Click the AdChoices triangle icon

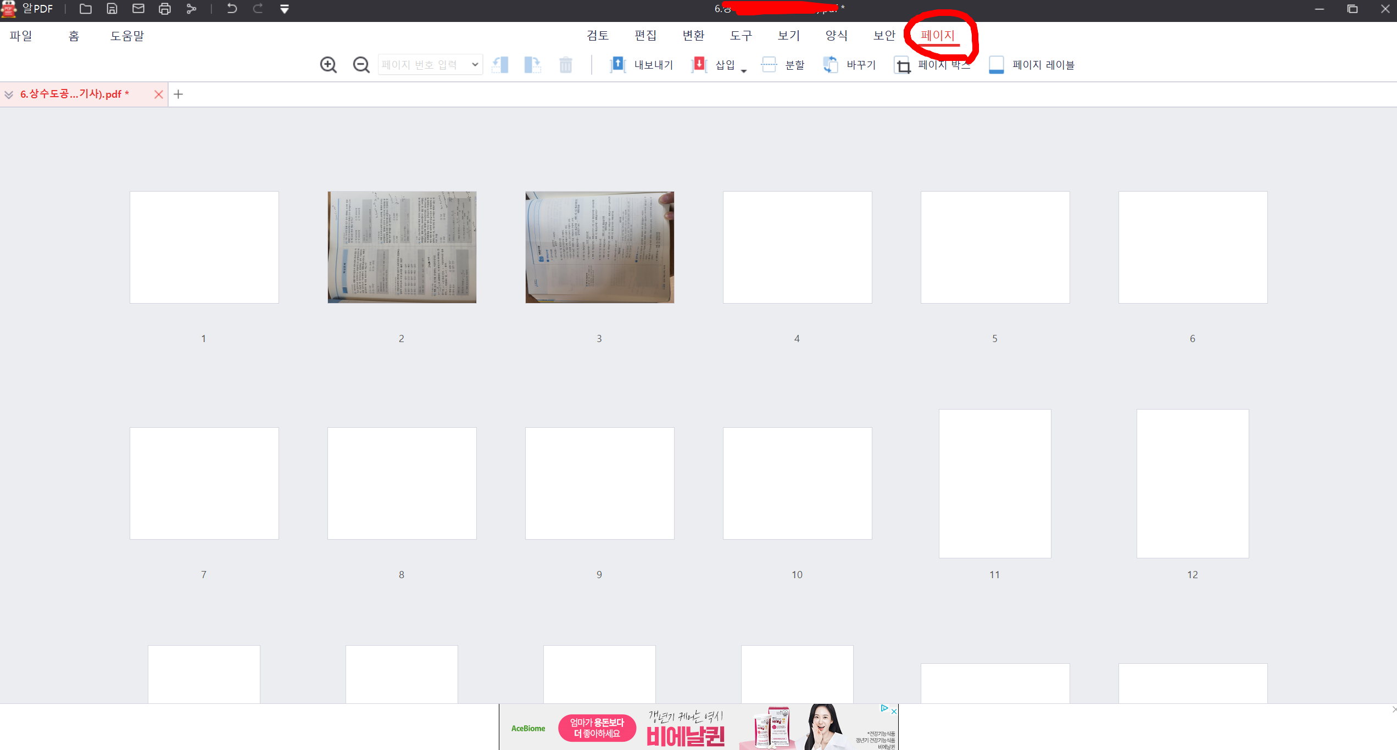pyautogui.click(x=884, y=708)
